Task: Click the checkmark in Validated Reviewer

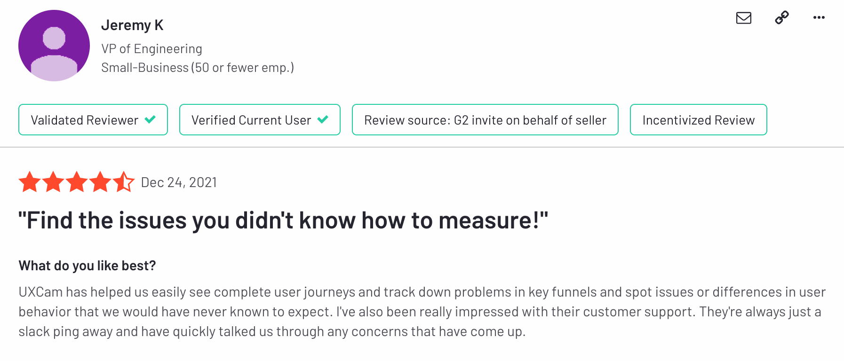Action: coord(150,119)
